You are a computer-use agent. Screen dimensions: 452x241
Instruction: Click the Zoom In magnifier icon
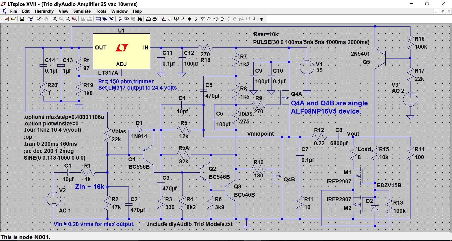point(55,19)
